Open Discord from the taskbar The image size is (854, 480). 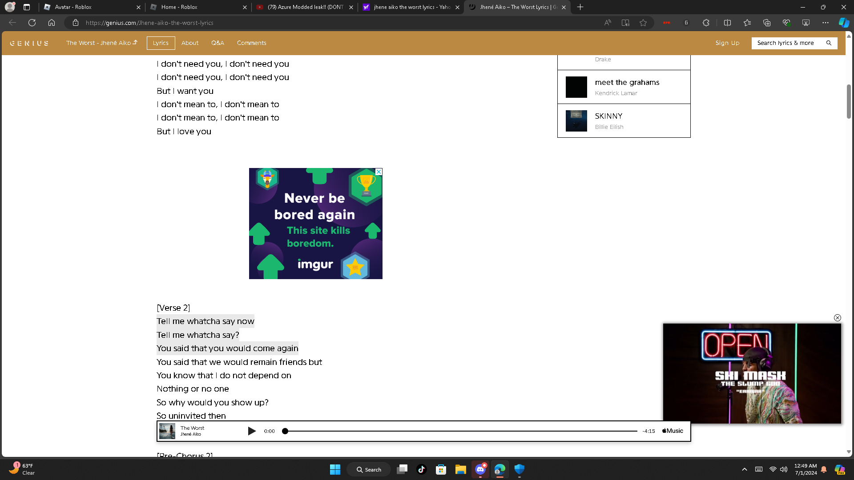[x=480, y=469]
